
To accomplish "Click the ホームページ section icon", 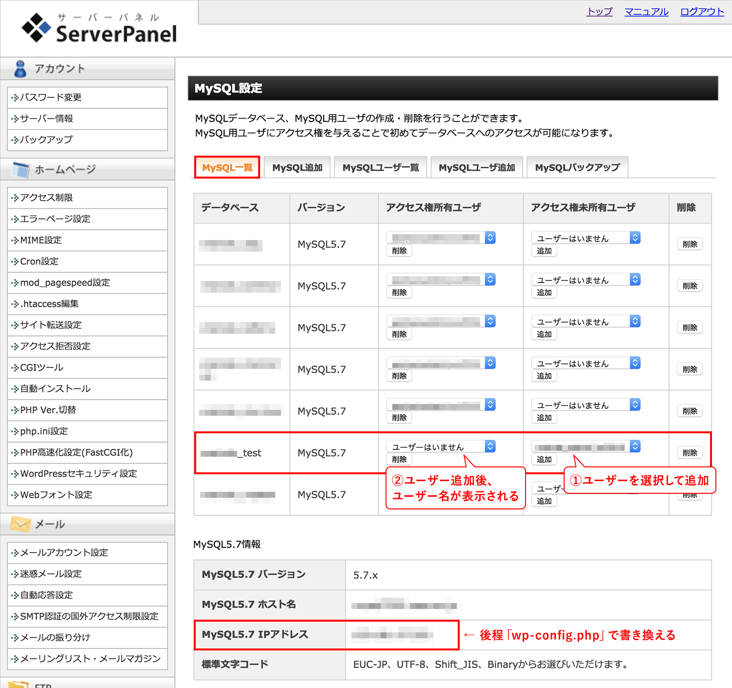I will 20,169.
